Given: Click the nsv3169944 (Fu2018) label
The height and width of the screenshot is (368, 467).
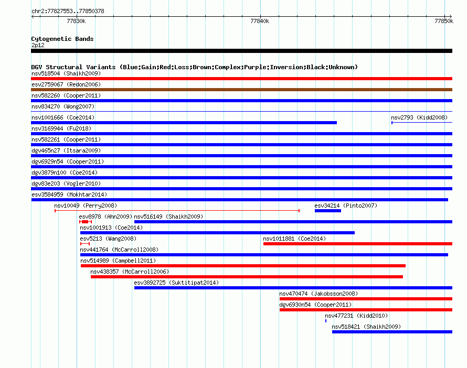Looking at the screenshot, I should [61, 128].
